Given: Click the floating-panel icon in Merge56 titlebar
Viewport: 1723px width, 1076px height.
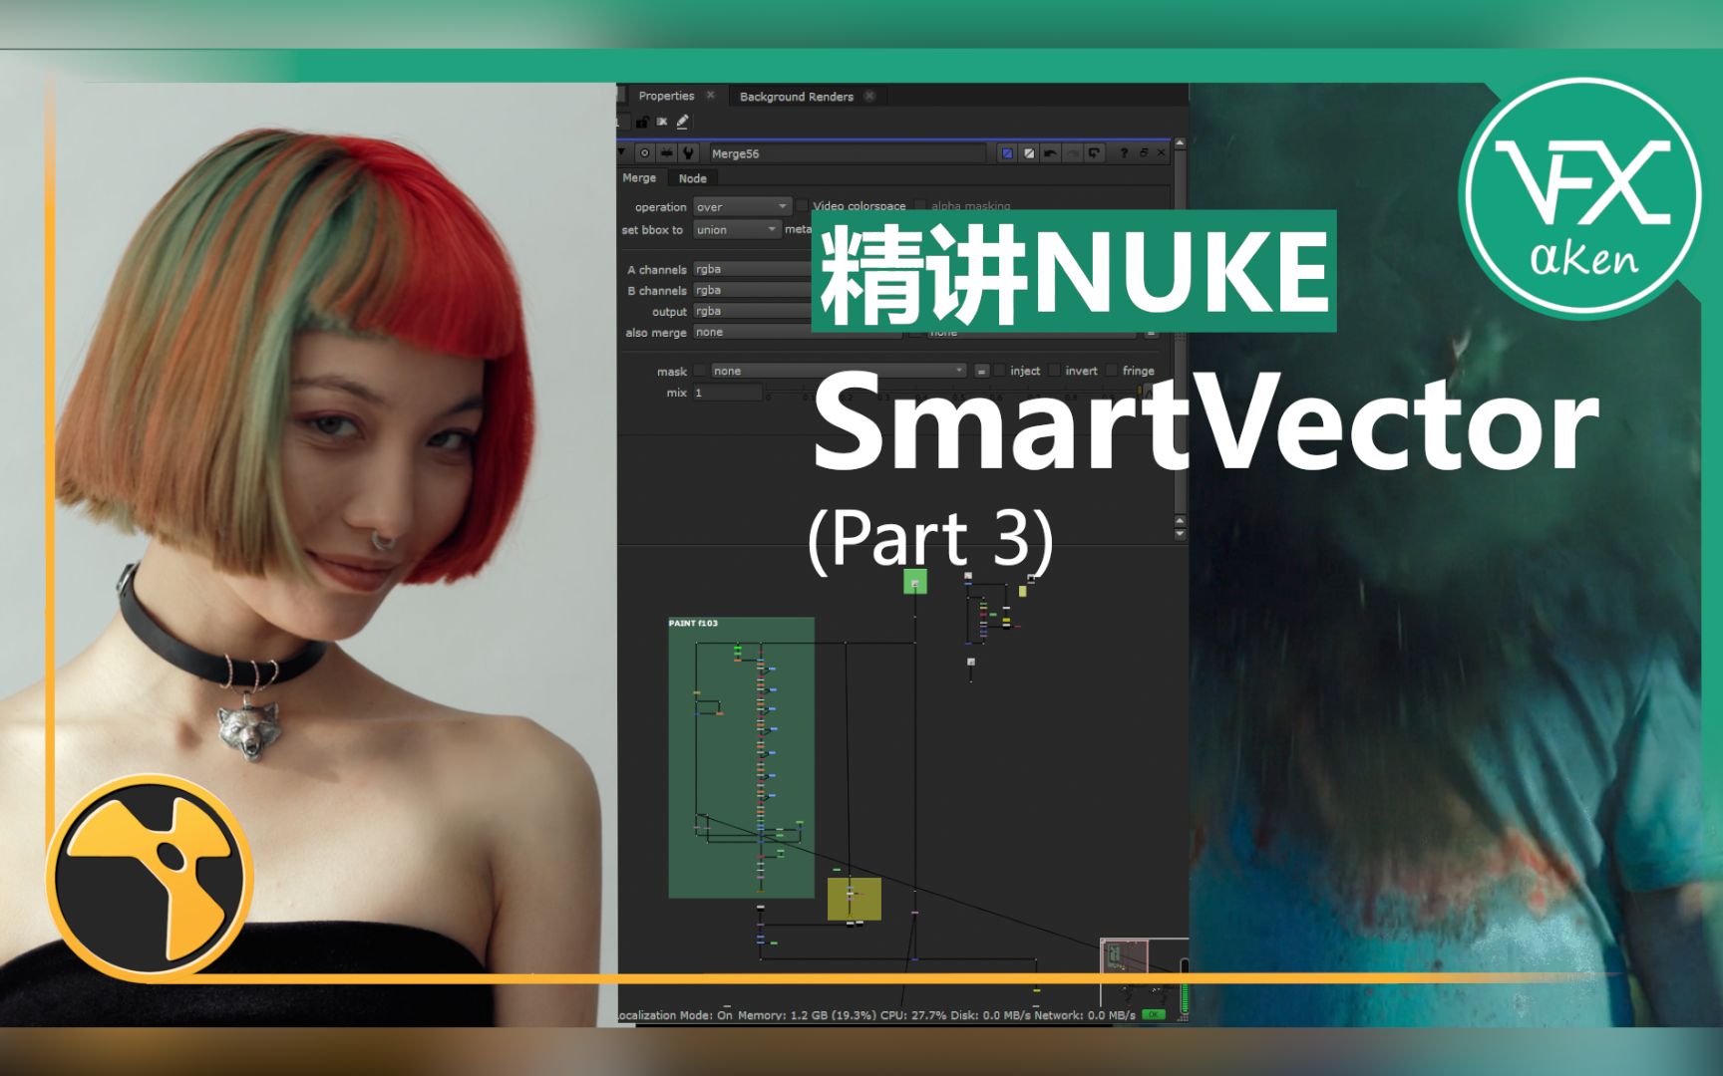Looking at the screenshot, I should tap(1145, 153).
